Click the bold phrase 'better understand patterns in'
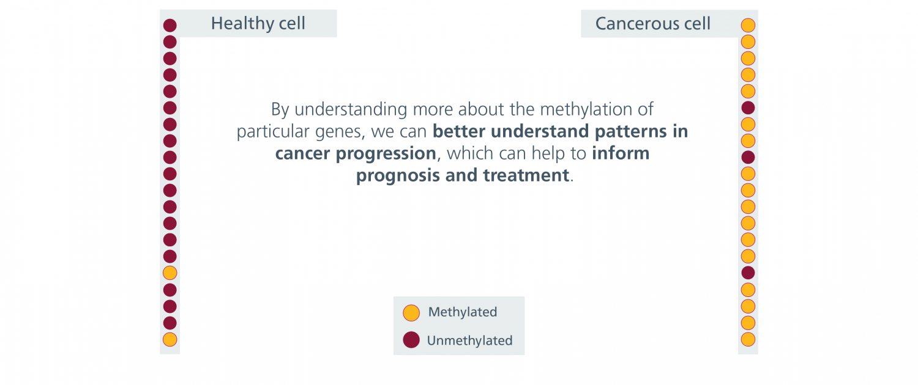Screen dimensions: 918x385 pyautogui.click(x=561, y=131)
